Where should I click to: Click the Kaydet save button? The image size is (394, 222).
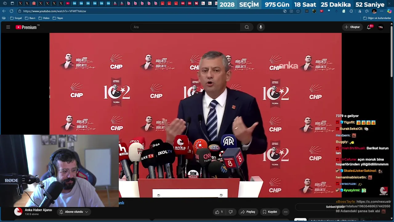tap(270, 212)
